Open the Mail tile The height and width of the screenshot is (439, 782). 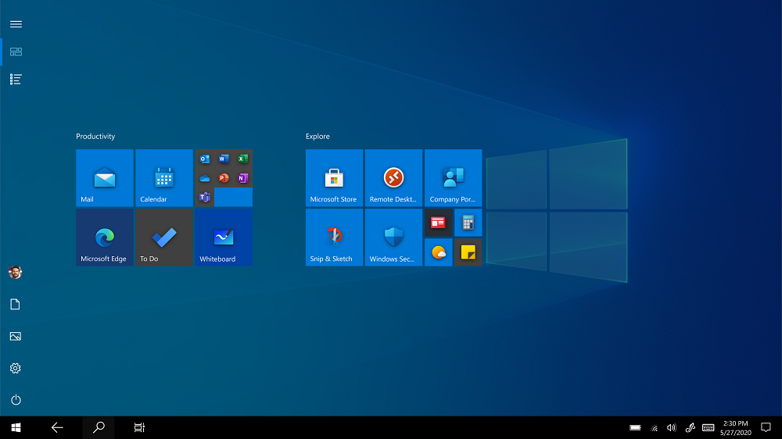(x=105, y=178)
